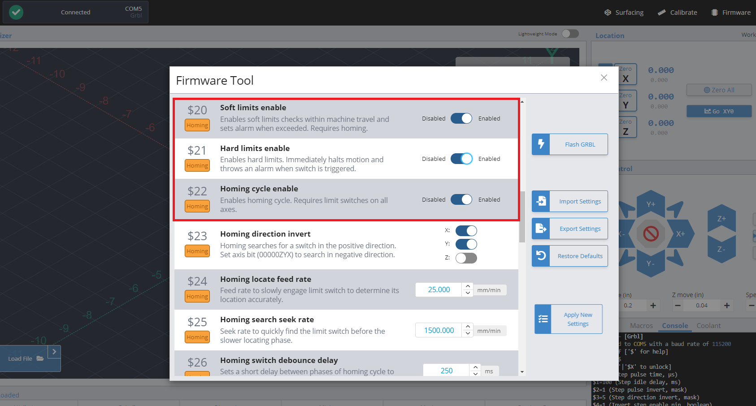Expand the Load File side arrow
This screenshot has width=756, height=406.
(54, 352)
